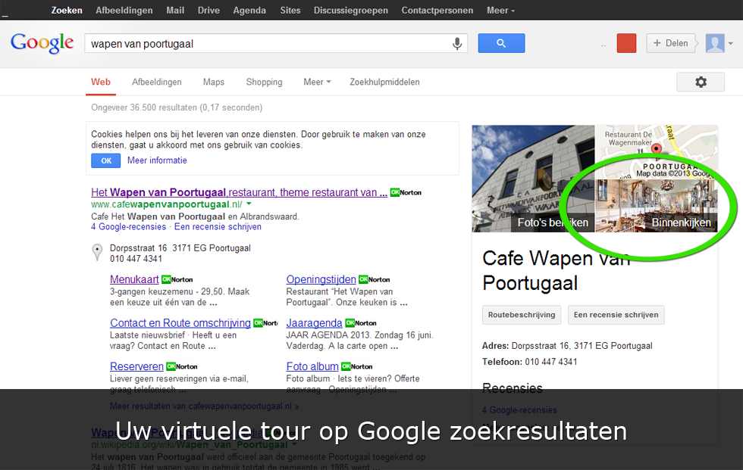Open Zoekhulpmiddelen search tools
This screenshot has width=743, height=470.
point(385,82)
